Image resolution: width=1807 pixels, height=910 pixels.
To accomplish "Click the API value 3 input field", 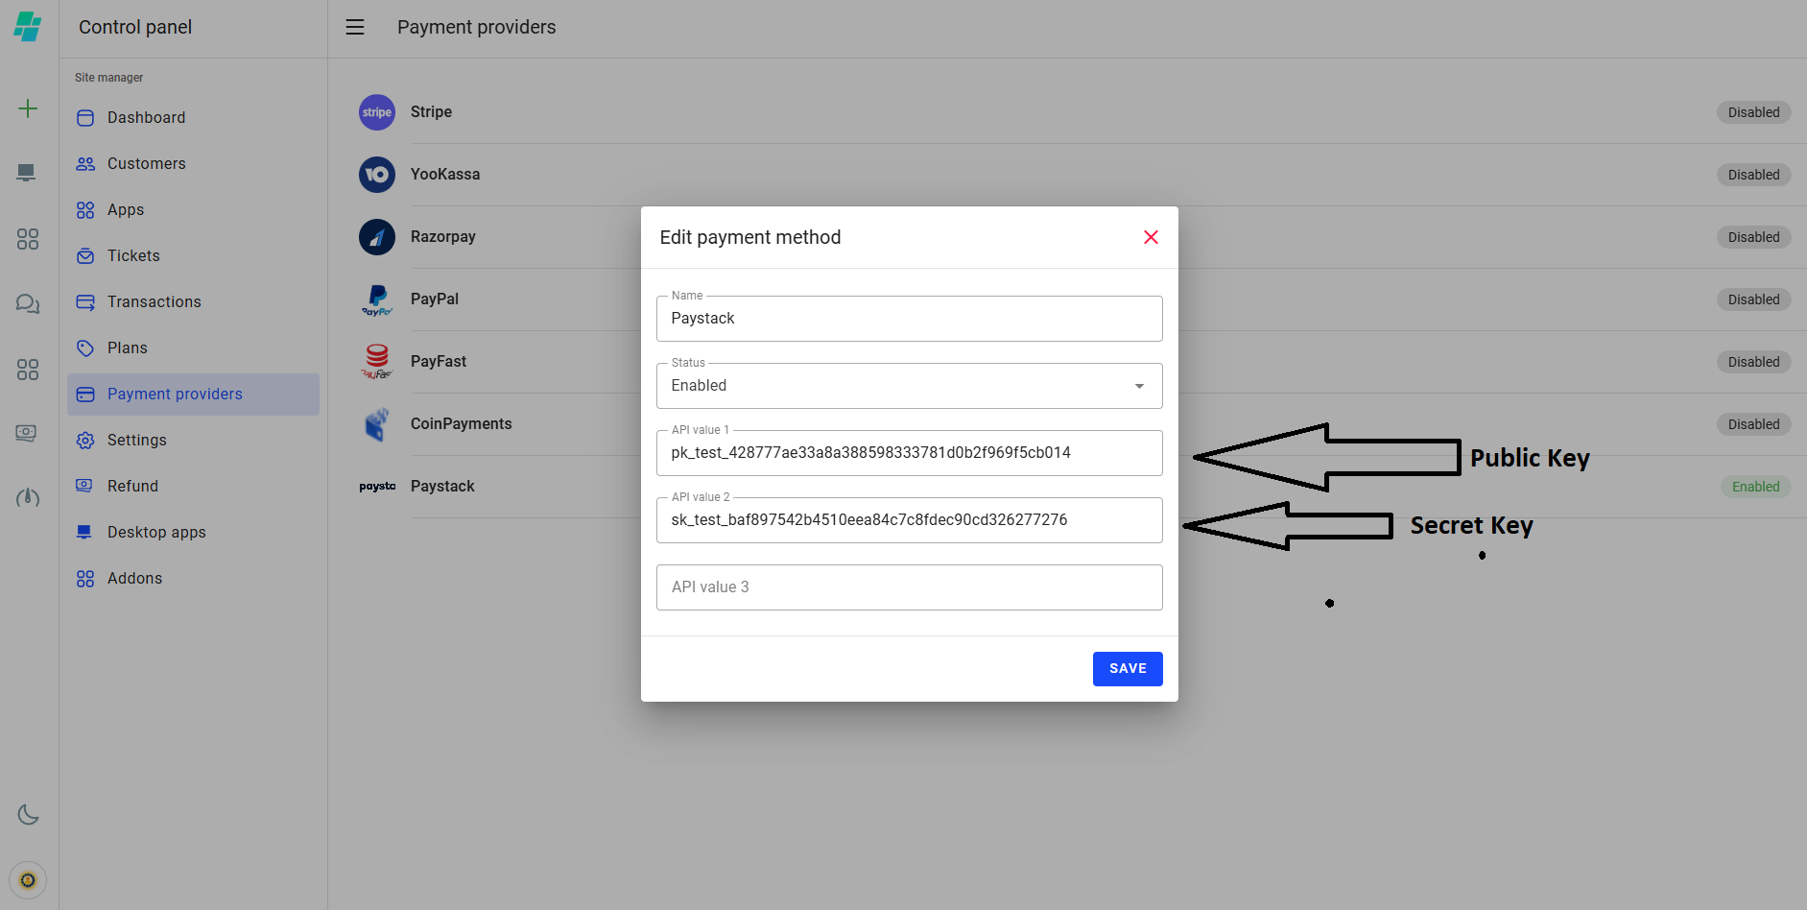I will click(908, 587).
